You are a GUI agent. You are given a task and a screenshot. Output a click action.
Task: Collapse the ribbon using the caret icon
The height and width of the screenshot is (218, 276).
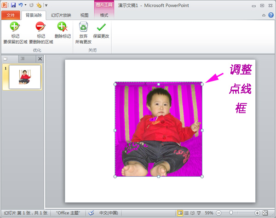pyautogui.click(x=264, y=15)
